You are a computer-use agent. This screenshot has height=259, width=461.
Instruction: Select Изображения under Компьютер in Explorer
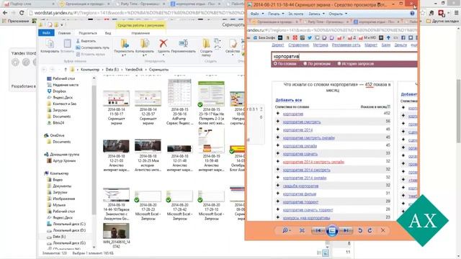(61, 199)
